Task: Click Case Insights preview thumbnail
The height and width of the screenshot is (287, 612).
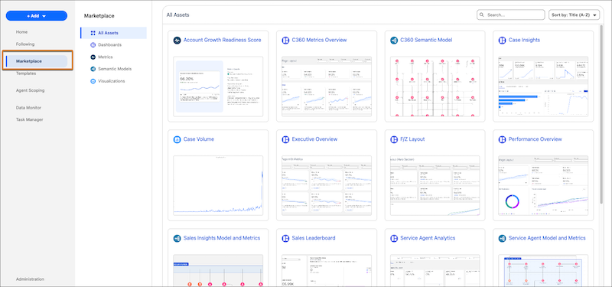Action: [543, 86]
